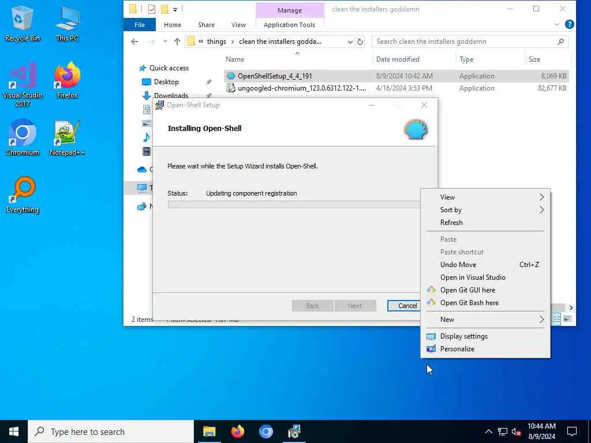Screen dimensions: 591x443
Task: Click the Manage contextual tab
Action: click(290, 10)
